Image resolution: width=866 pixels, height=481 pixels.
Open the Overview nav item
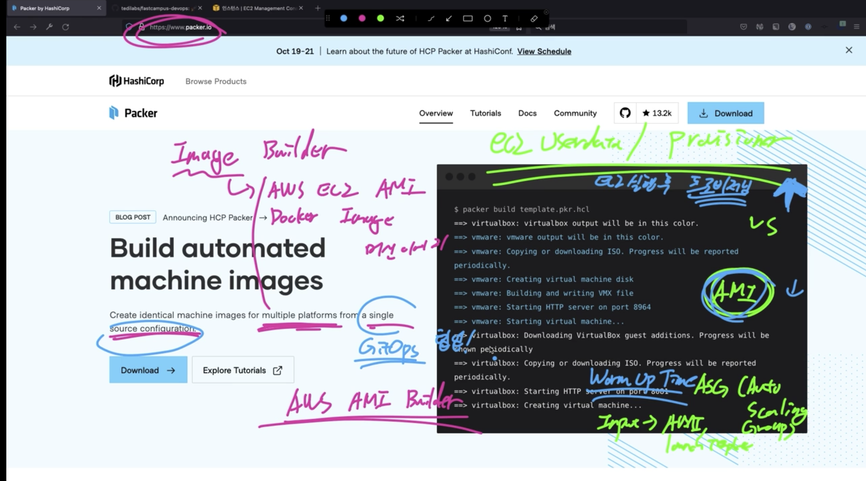(436, 113)
